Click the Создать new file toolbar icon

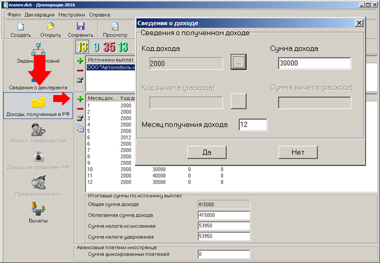tap(21, 26)
